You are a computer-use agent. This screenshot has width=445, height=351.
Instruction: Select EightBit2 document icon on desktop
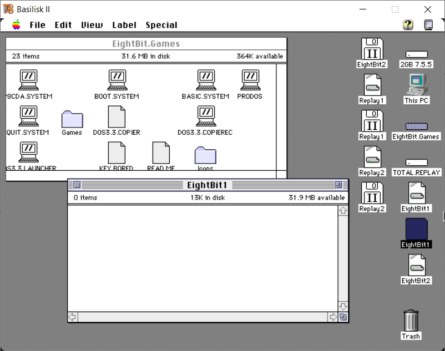point(416,265)
